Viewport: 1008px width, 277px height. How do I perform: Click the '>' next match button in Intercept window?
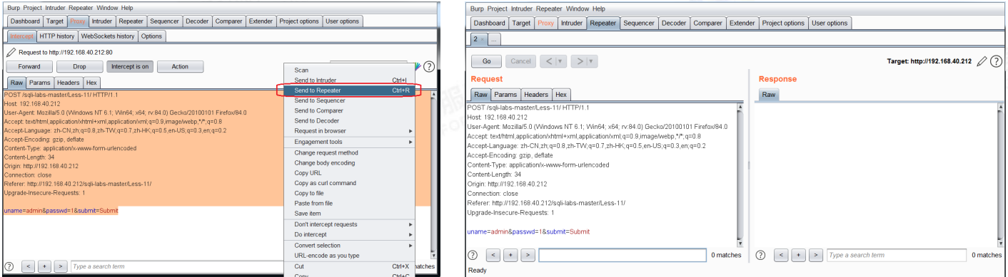point(61,266)
